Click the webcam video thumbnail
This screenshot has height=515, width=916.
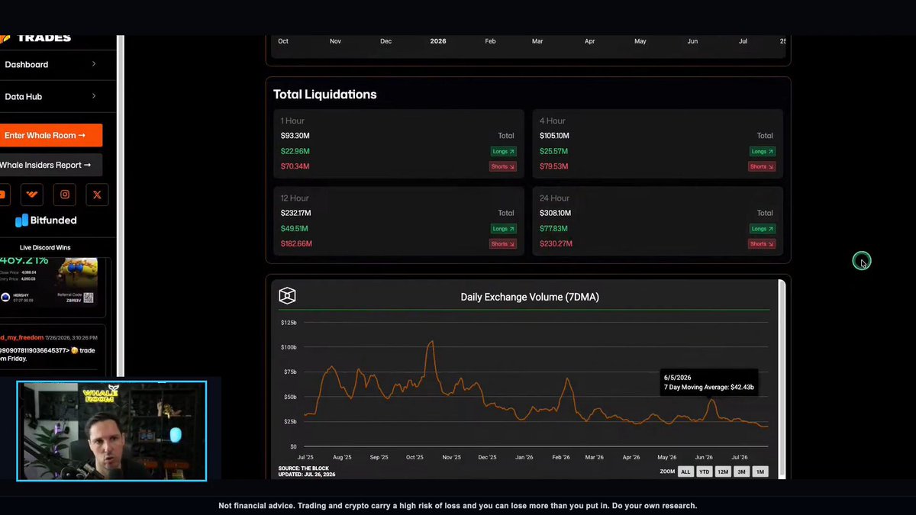point(111,431)
